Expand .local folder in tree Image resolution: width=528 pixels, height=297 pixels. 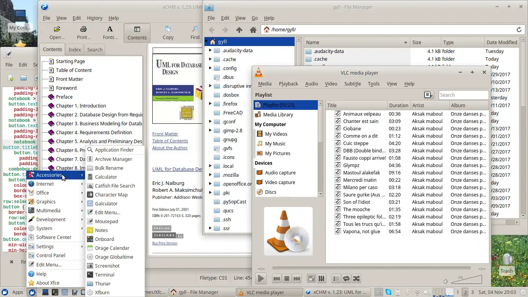210,166
